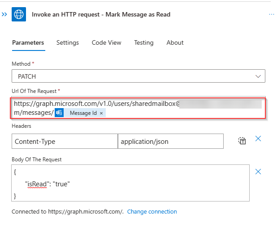277x231 pixels.
Task: Switch to the Settings tab
Action: (68, 42)
